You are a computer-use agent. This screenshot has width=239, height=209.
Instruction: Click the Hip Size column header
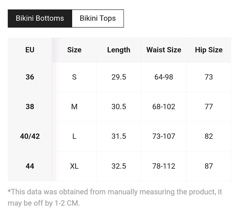coord(209,50)
